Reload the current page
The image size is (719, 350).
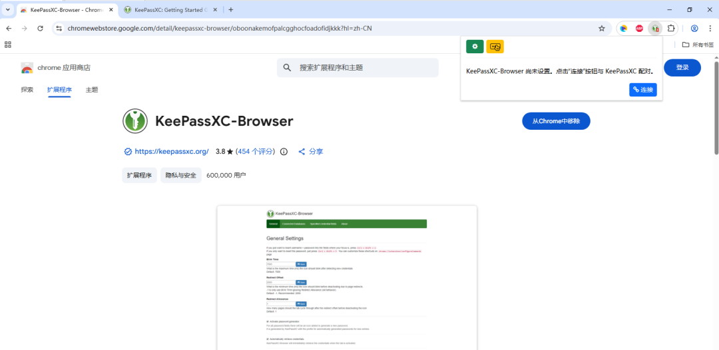[x=41, y=29]
